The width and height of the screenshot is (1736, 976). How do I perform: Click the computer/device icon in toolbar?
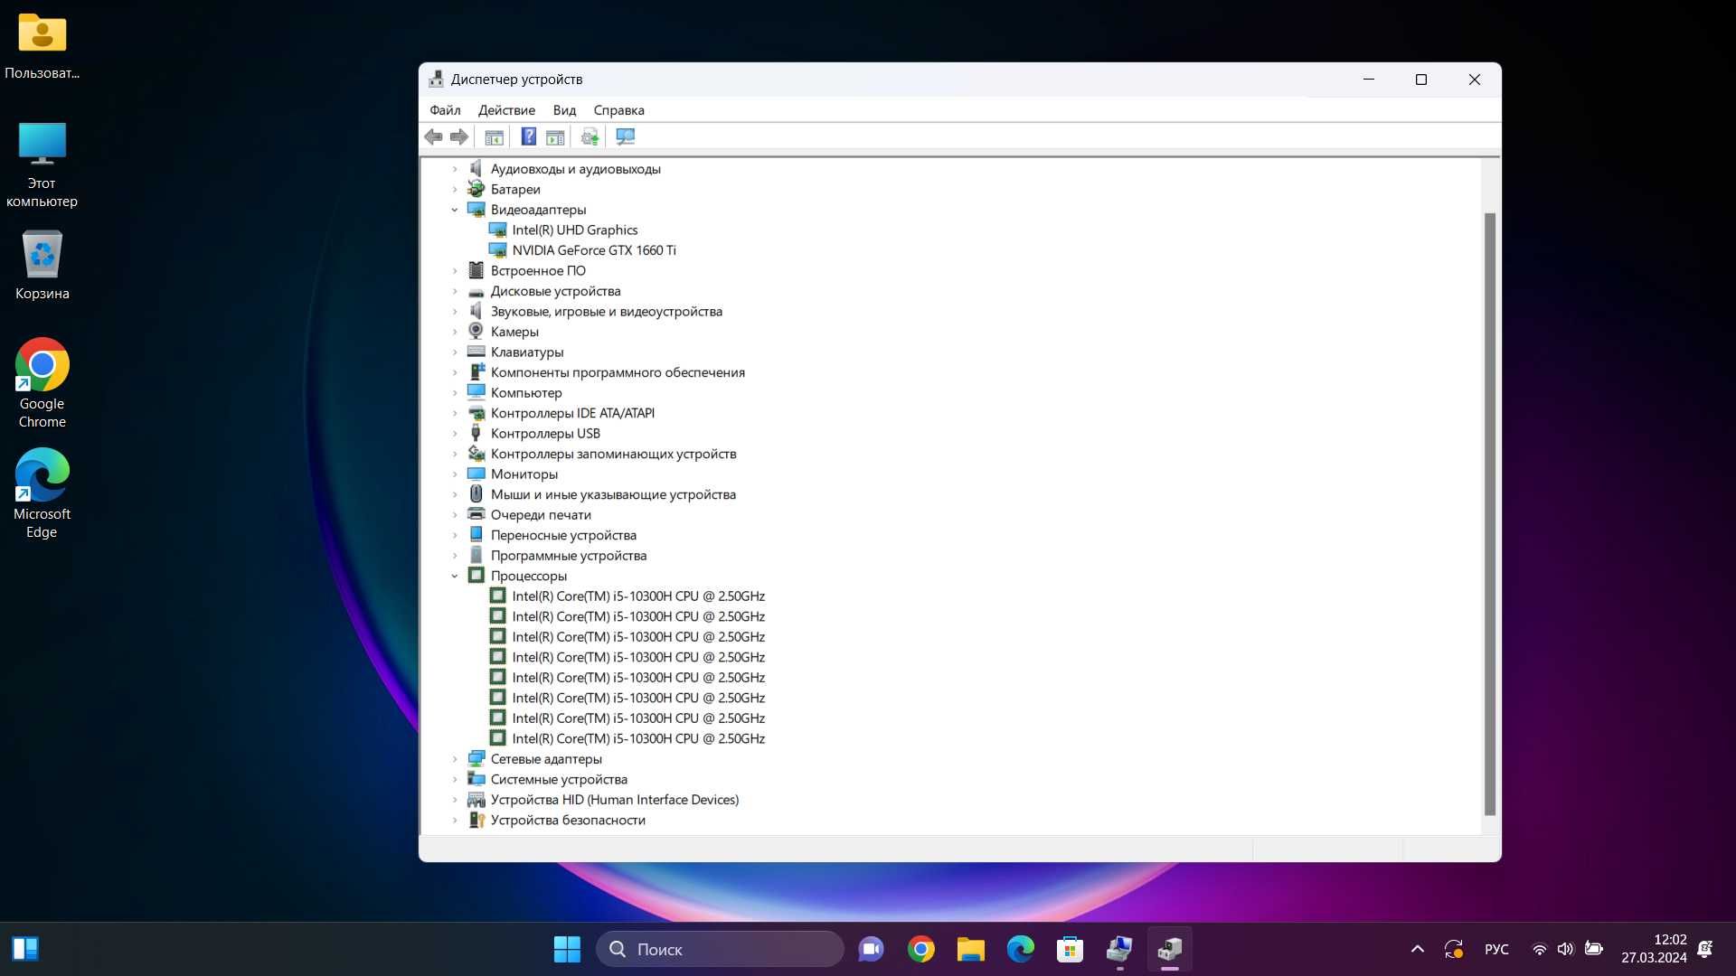(x=625, y=136)
